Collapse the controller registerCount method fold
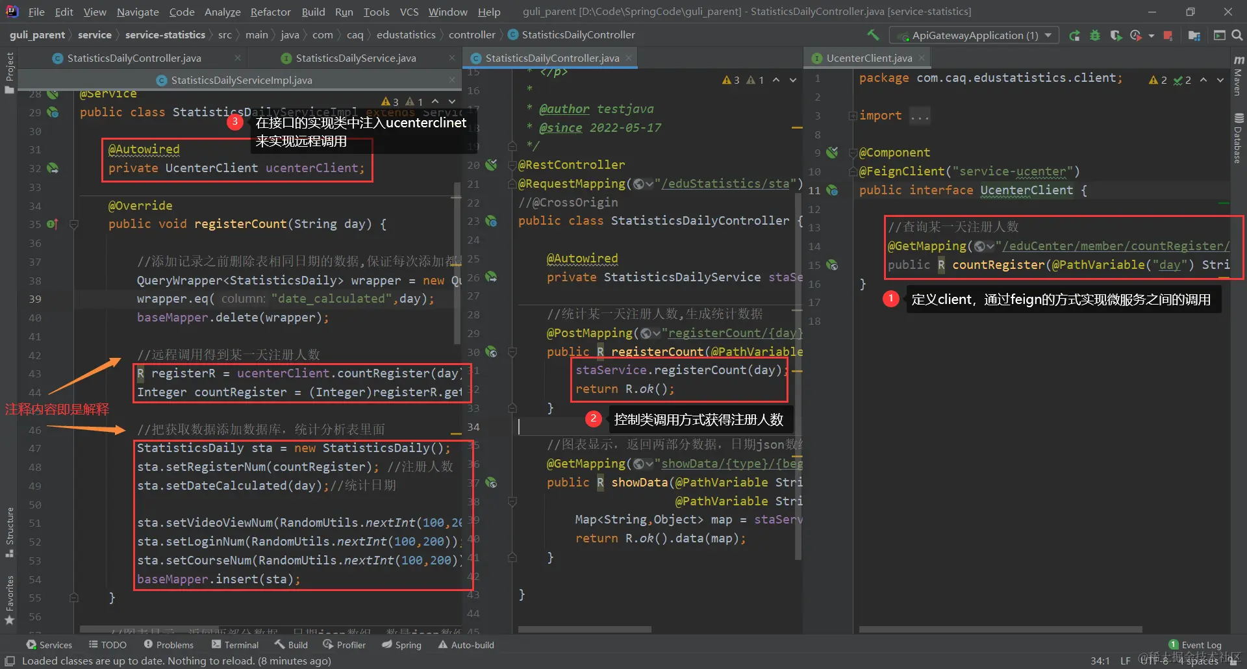Viewport: 1247px width, 669px height. pos(512,352)
